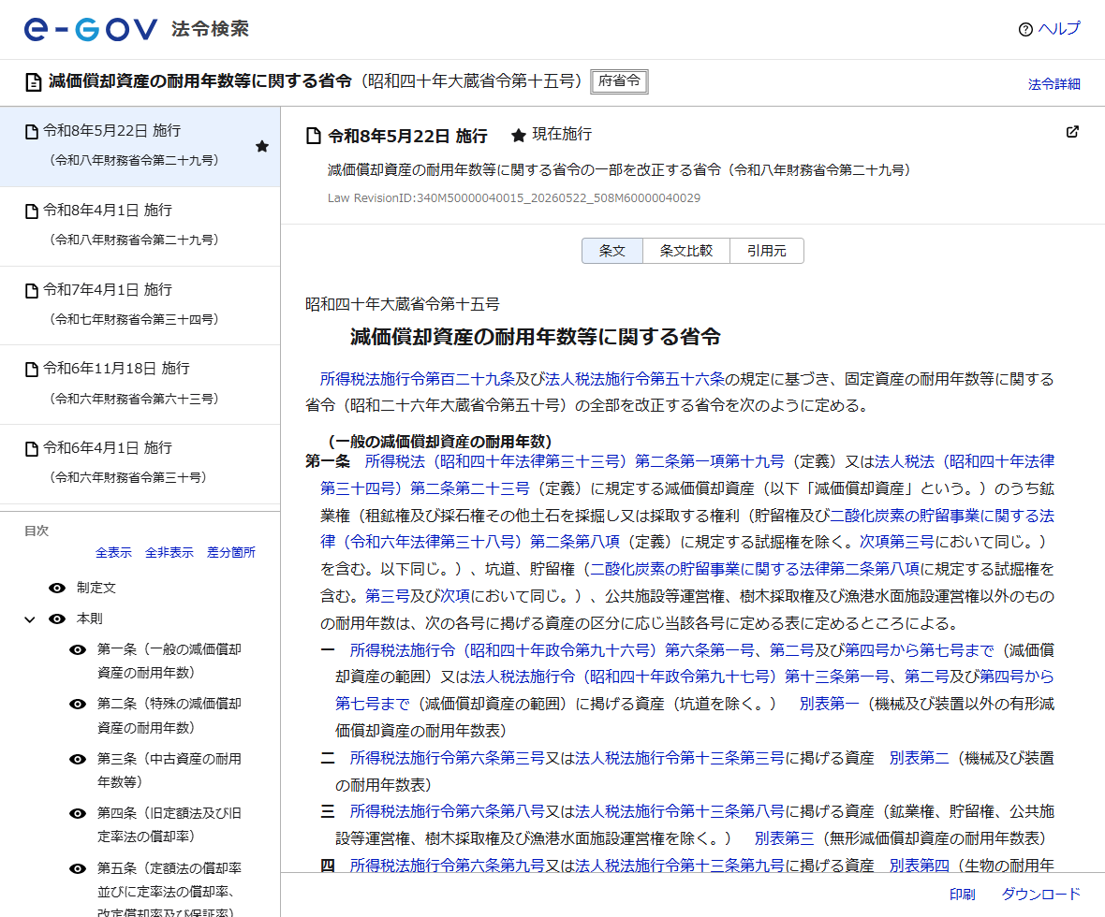Toggle visibility of 第四条 in contents
The height and width of the screenshot is (917, 1105).
pyautogui.click(x=78, y=813)
